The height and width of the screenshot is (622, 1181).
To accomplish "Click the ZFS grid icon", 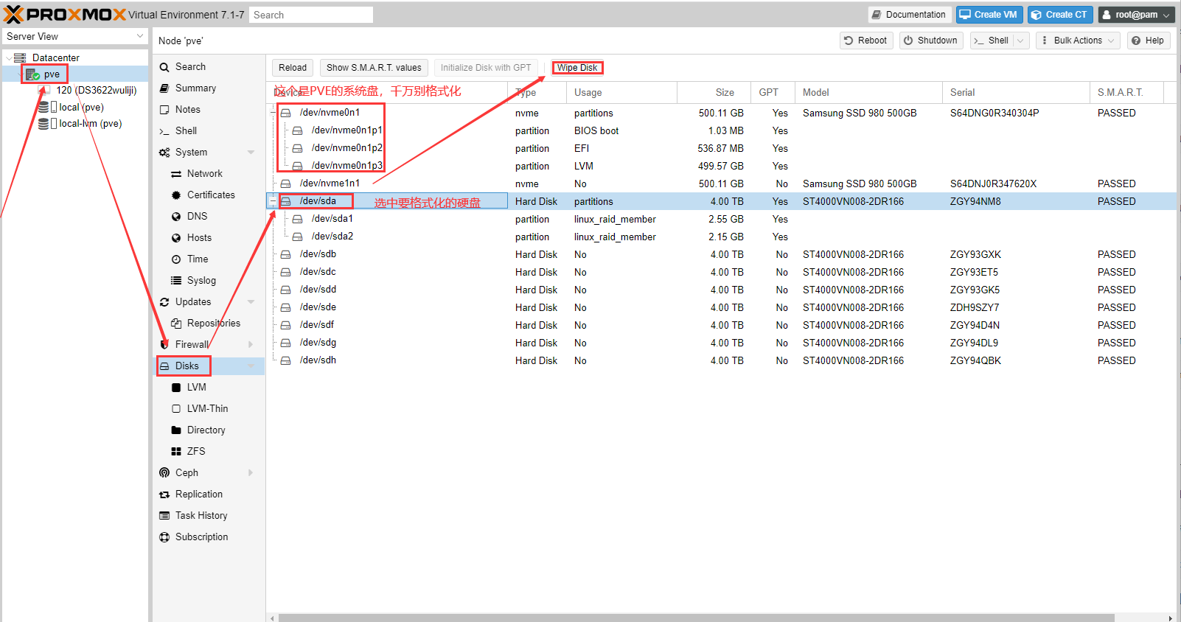I will (176, 451).
